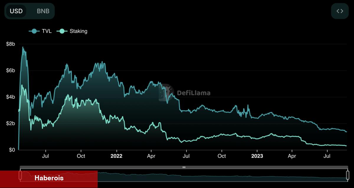354x188 pixels.
Task: Click the $2b y-axis label
Action: point(10,123)
